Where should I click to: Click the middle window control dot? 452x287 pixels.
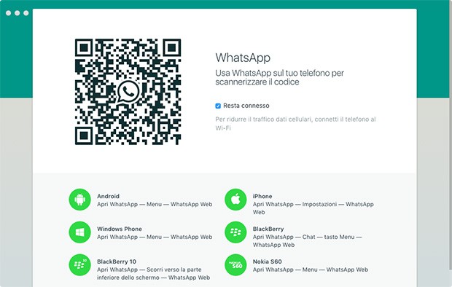pyautogui.click(x=17, y=13)
